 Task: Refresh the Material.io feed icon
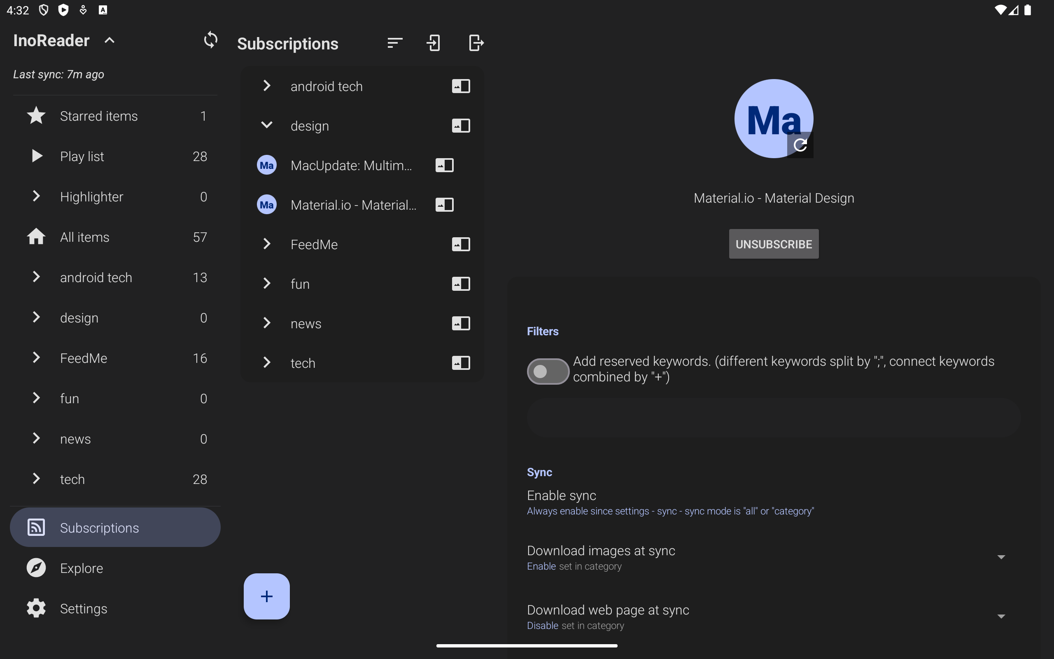[x=800, y=145]
